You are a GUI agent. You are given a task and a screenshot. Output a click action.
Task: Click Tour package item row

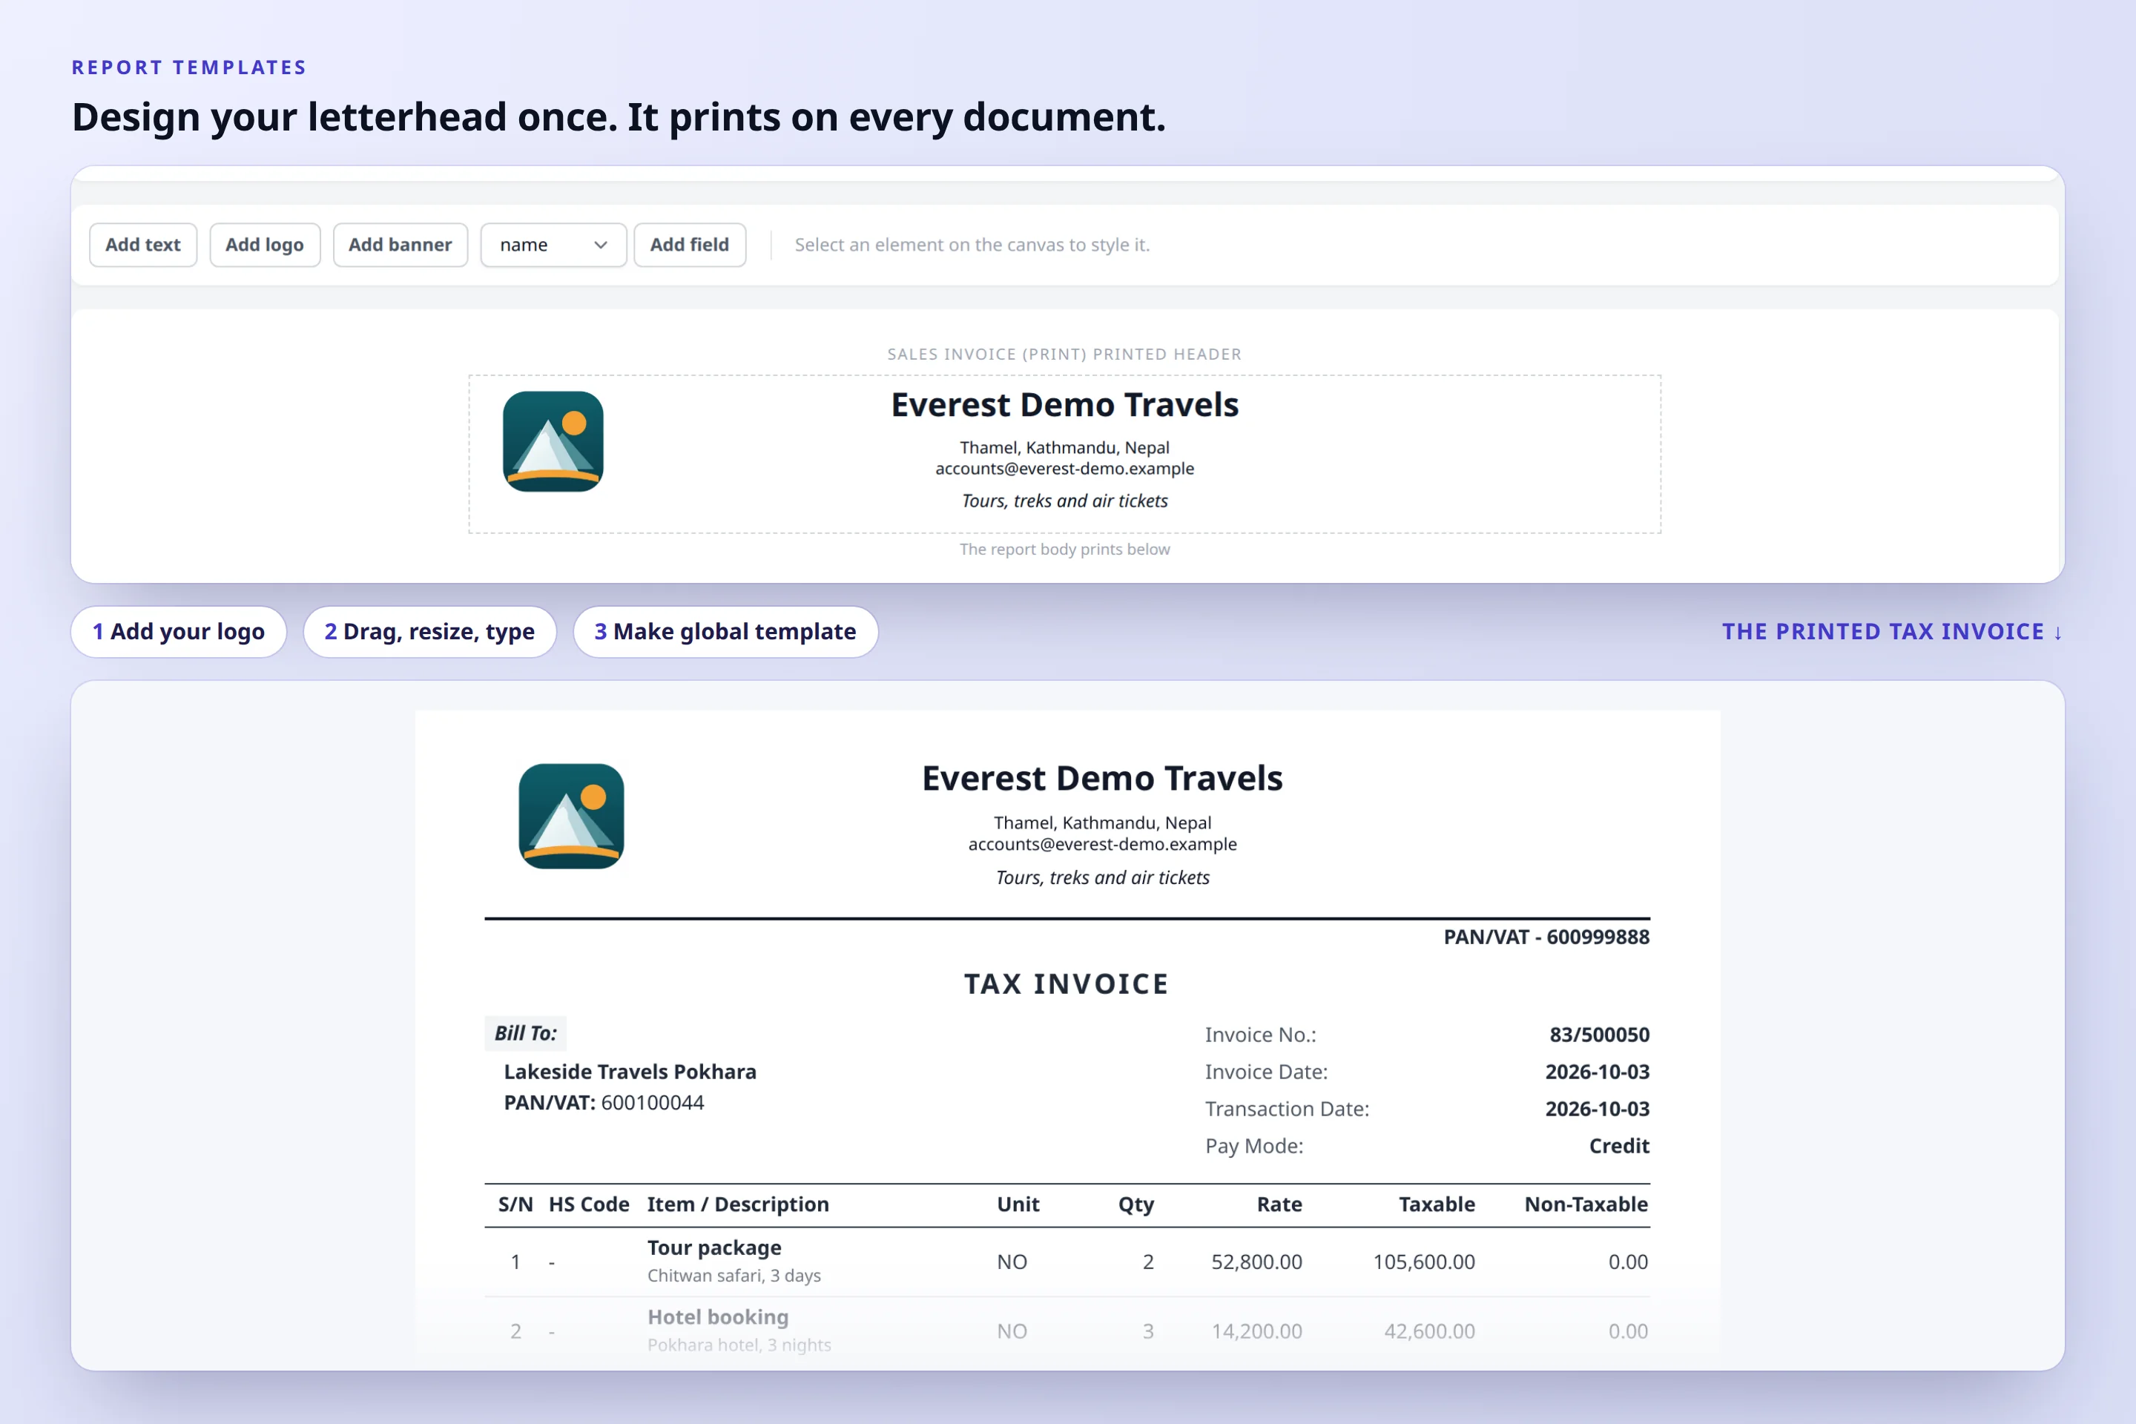click(1067, 1262)
